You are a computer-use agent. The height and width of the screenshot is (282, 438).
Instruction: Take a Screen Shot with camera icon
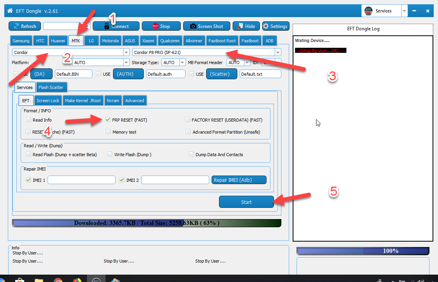(193, 26)
